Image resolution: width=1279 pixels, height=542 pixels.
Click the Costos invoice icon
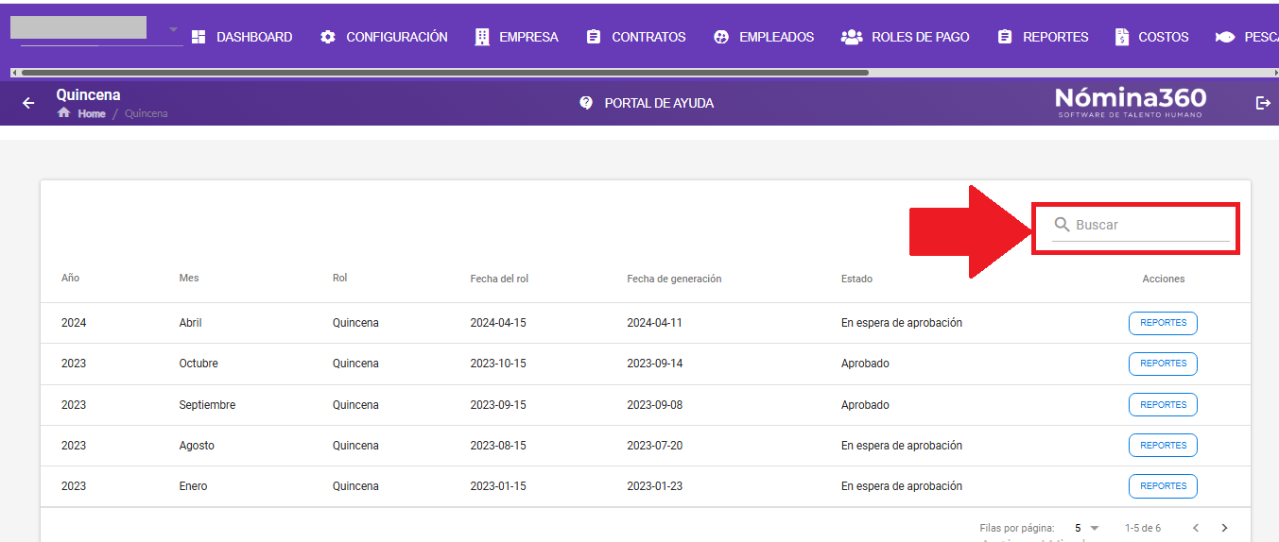pyautogui.click(x=1122, y=37)
